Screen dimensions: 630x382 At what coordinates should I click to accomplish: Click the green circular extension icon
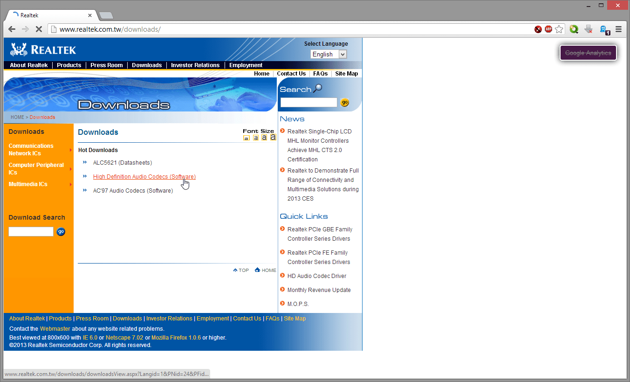(574, 29)
